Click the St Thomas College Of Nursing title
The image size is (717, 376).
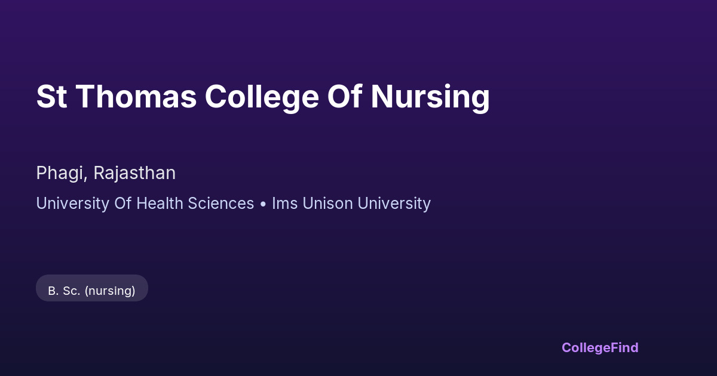point(263,97)
